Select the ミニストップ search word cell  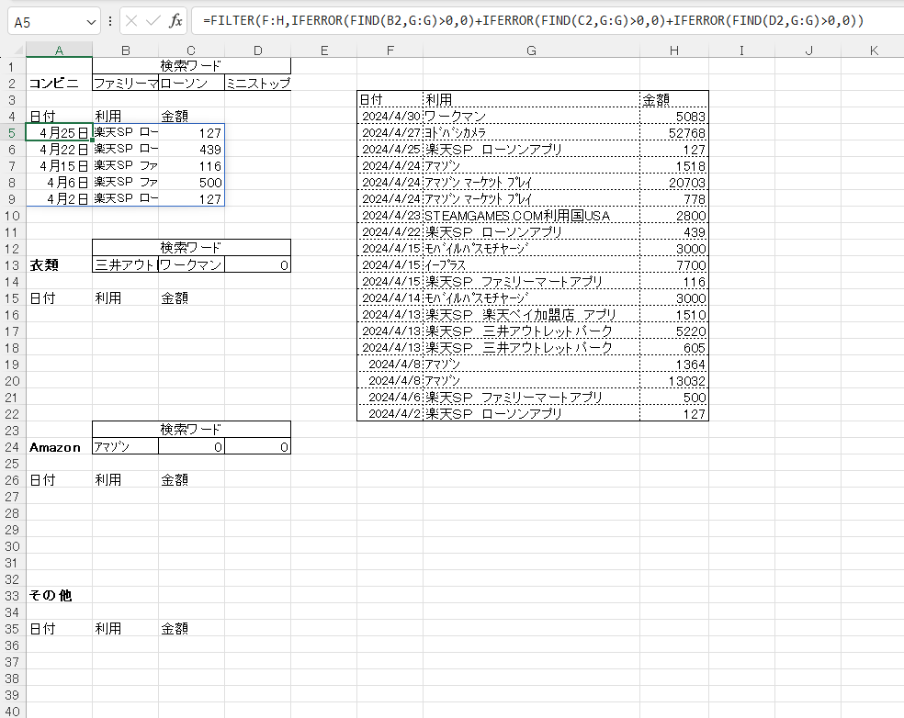(257, 84)
